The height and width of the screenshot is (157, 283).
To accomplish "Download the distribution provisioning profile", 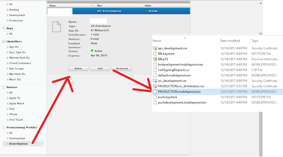I will point(122,68).
